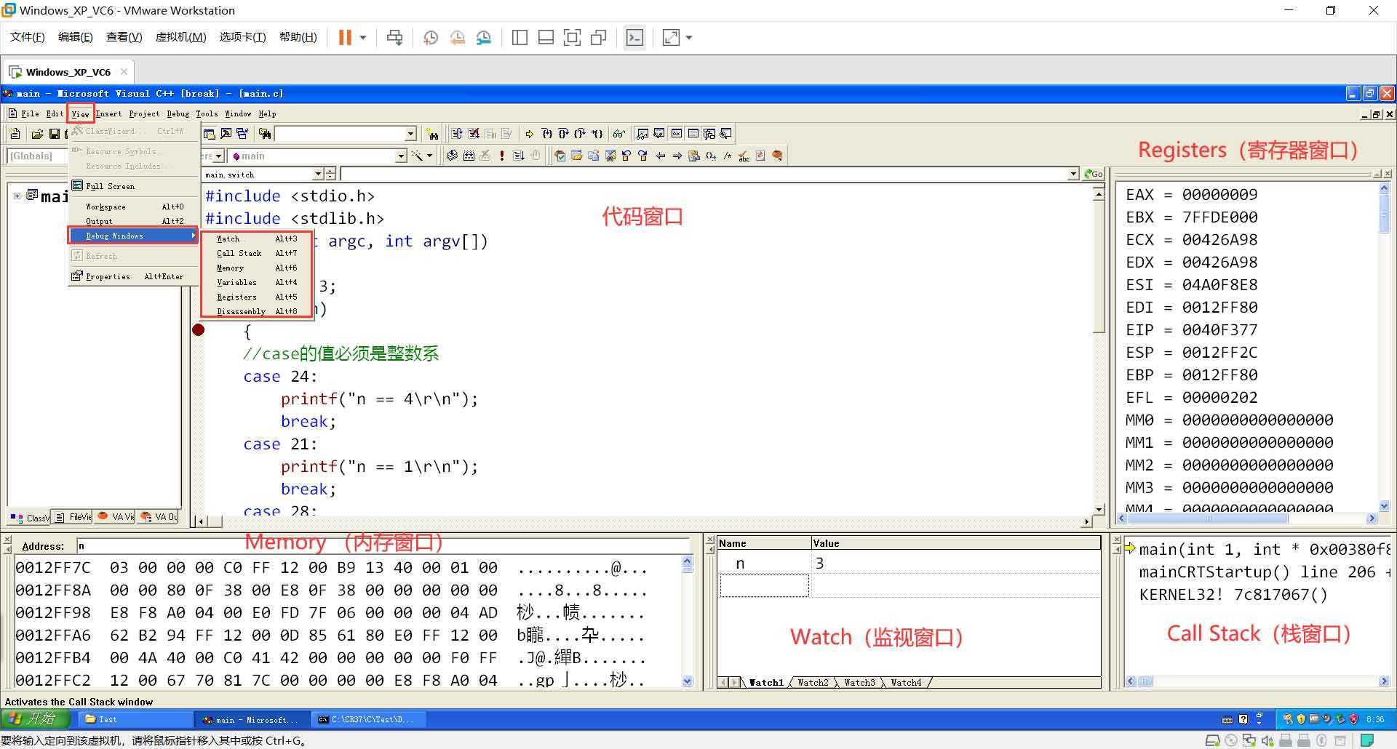Toggle VMware library sidebar view
The image size is (1397, 749).
point(520,38)
